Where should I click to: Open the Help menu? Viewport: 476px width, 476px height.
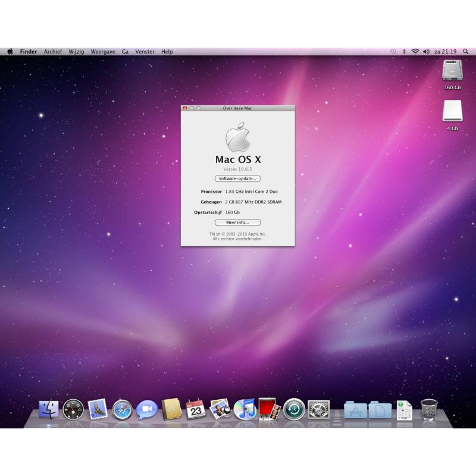[x=167, y=52]
